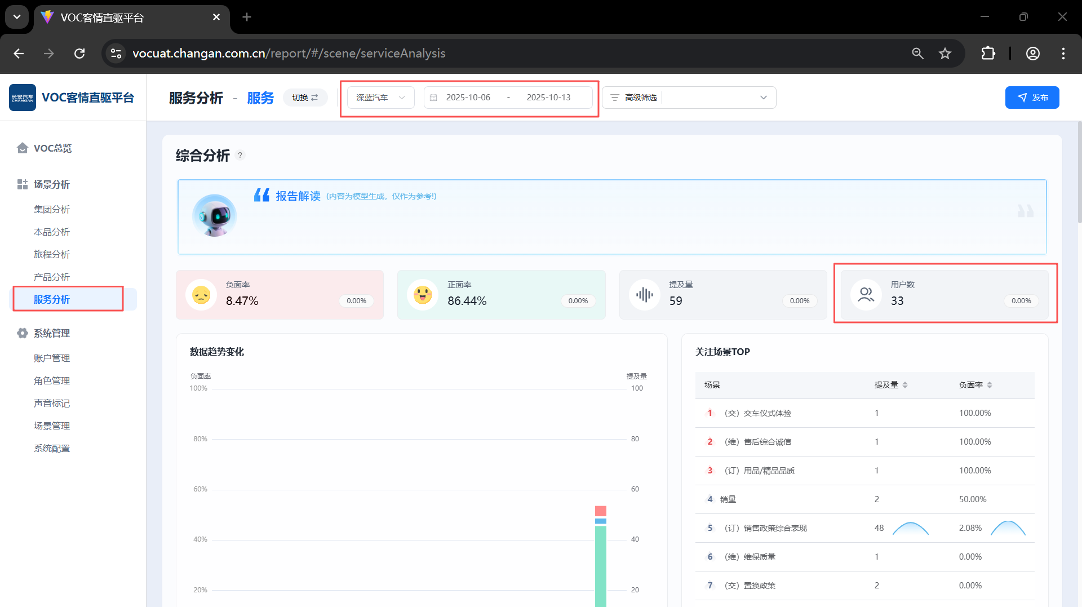The width and height of the screenshot is (1082, 607).
Task: Click the user count people icon
Action: 866,295
